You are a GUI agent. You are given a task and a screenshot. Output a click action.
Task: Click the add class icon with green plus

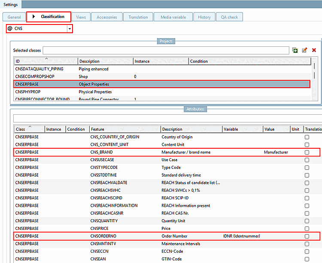pos(295,50)
